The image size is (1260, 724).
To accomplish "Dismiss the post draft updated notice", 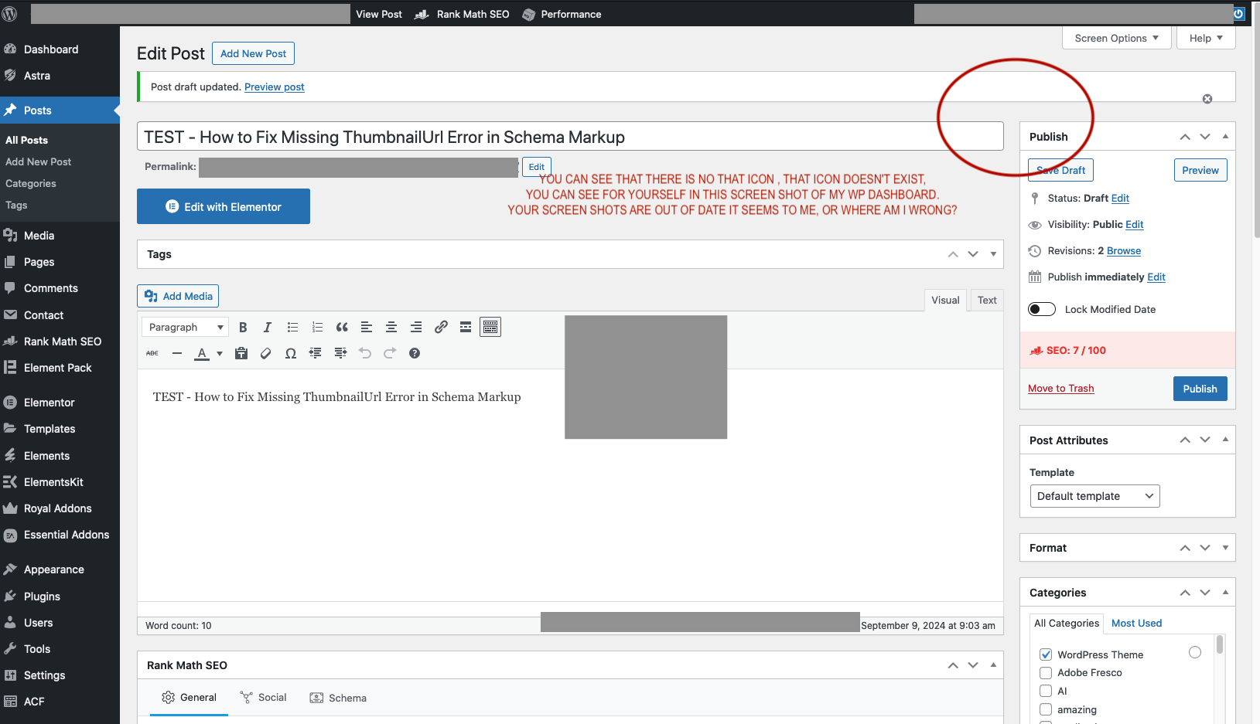I will [1207, 99].
